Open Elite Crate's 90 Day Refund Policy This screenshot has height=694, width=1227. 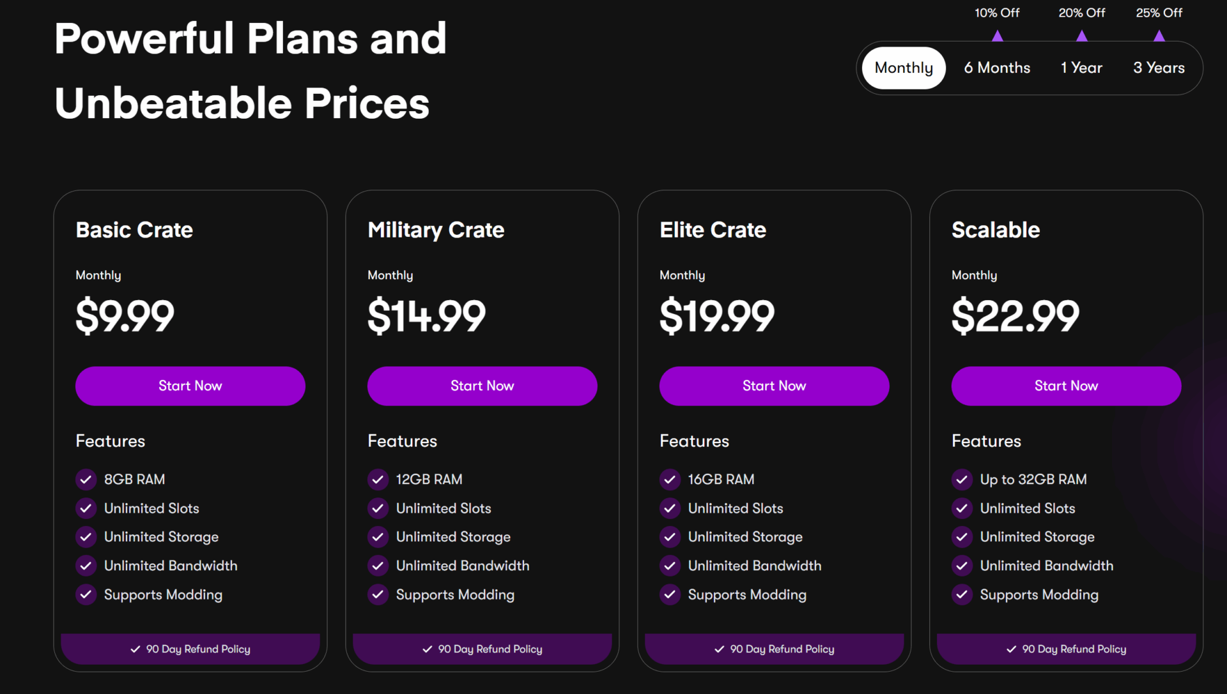click(x=774, y=649)
